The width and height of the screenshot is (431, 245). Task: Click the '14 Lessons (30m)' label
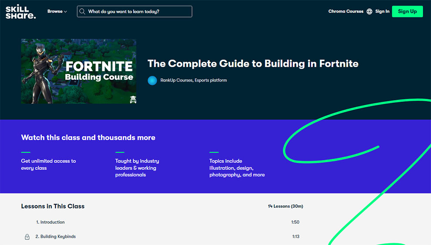(x=286, y=206)
